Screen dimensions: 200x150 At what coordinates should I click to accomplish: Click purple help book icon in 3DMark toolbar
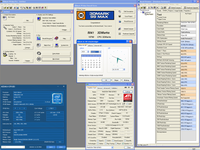[x=42, y=8]
